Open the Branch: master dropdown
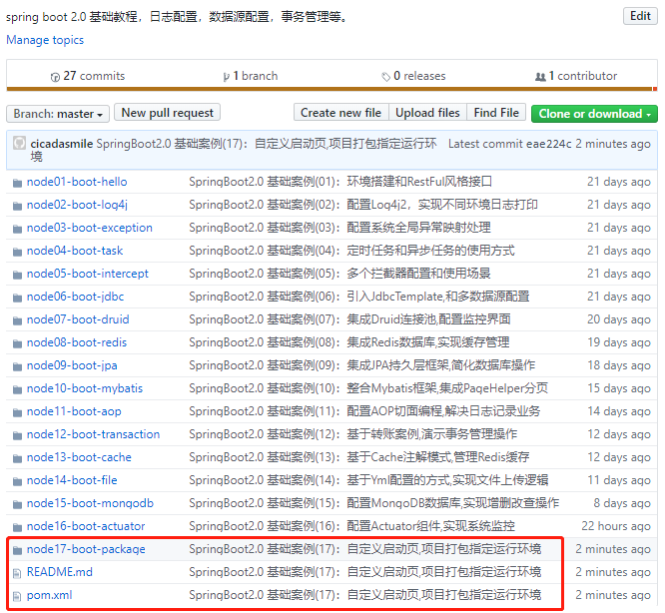 (x=58, y=114)
